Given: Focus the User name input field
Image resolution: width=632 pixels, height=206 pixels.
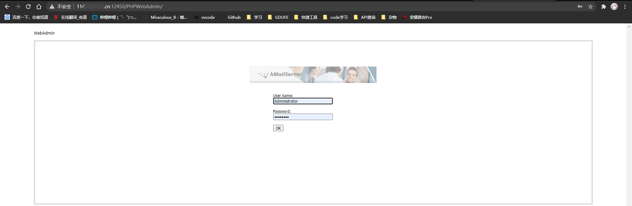Looking at the screenshot, I should pos(303,101).
